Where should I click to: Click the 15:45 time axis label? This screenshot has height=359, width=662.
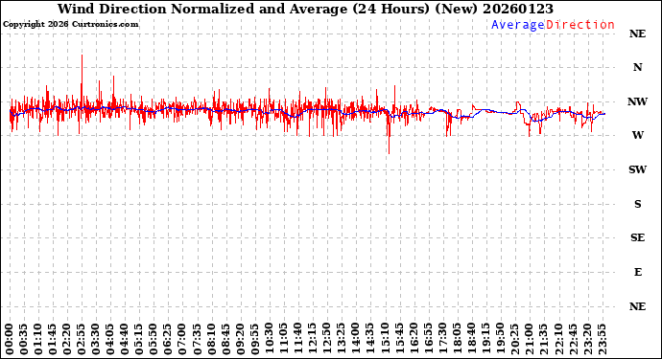(399, 339)
